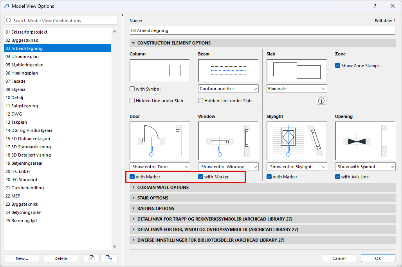402x267 pixels.
Task: Click the OK button
Action: click(378, 258)
